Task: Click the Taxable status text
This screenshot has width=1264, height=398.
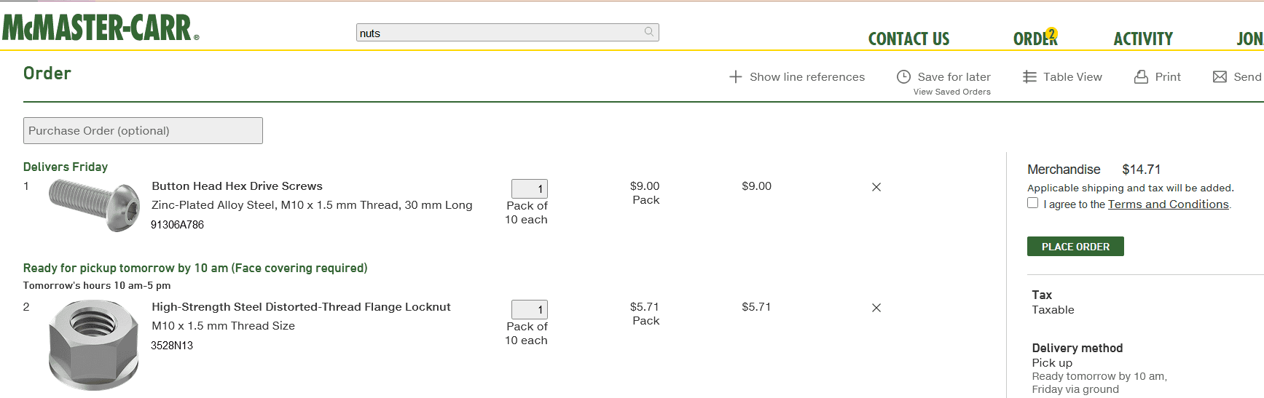Action: point(1053,309)
